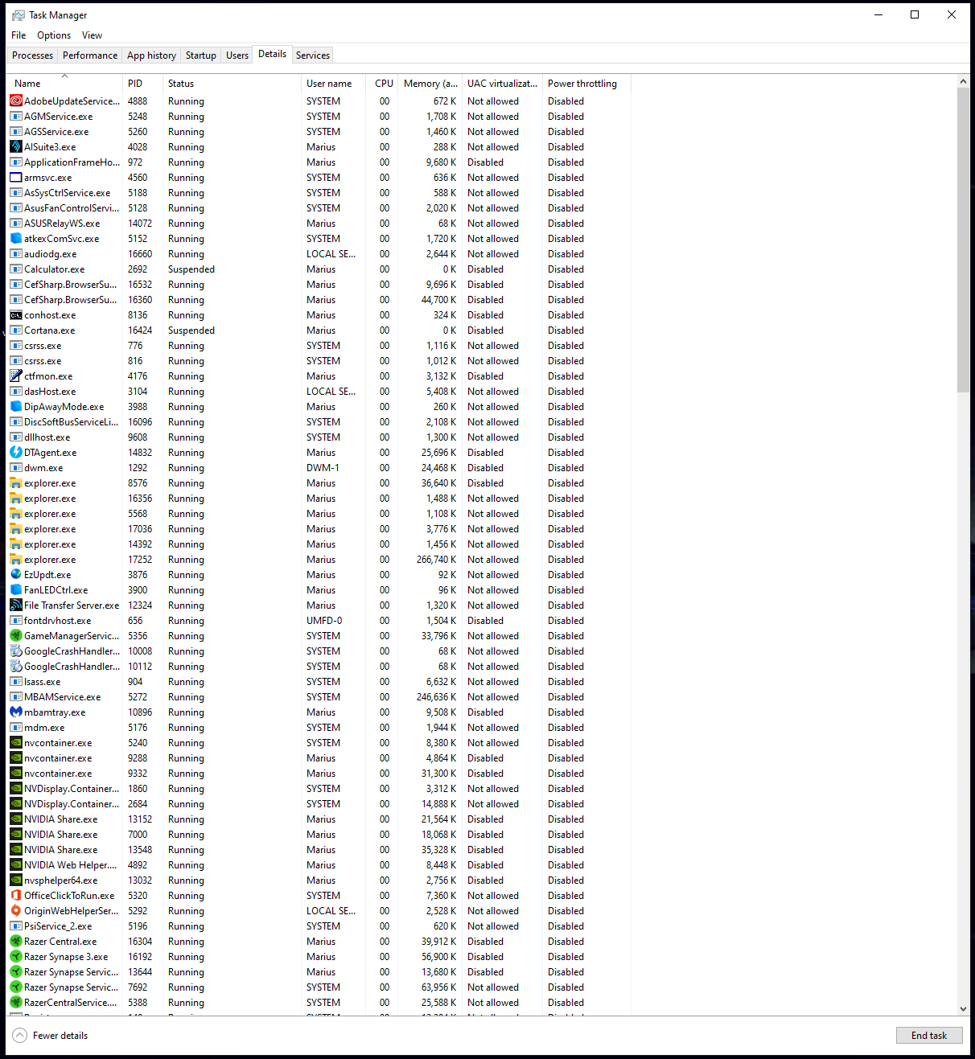This screenshot has height=1059, width=975.
Task: Click the ctfmon.exe pen icon
Action: point(16,376)
